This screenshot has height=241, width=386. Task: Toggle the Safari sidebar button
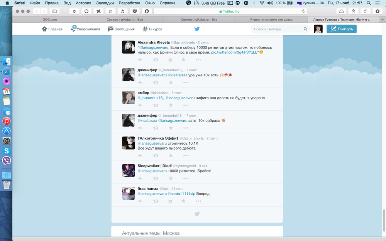click(x=54, y=11)
